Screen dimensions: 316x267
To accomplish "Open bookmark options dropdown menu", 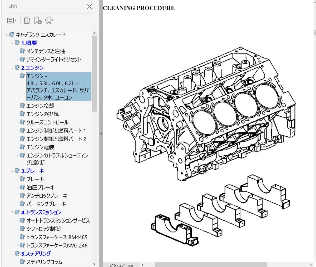I will coord(12,20).
